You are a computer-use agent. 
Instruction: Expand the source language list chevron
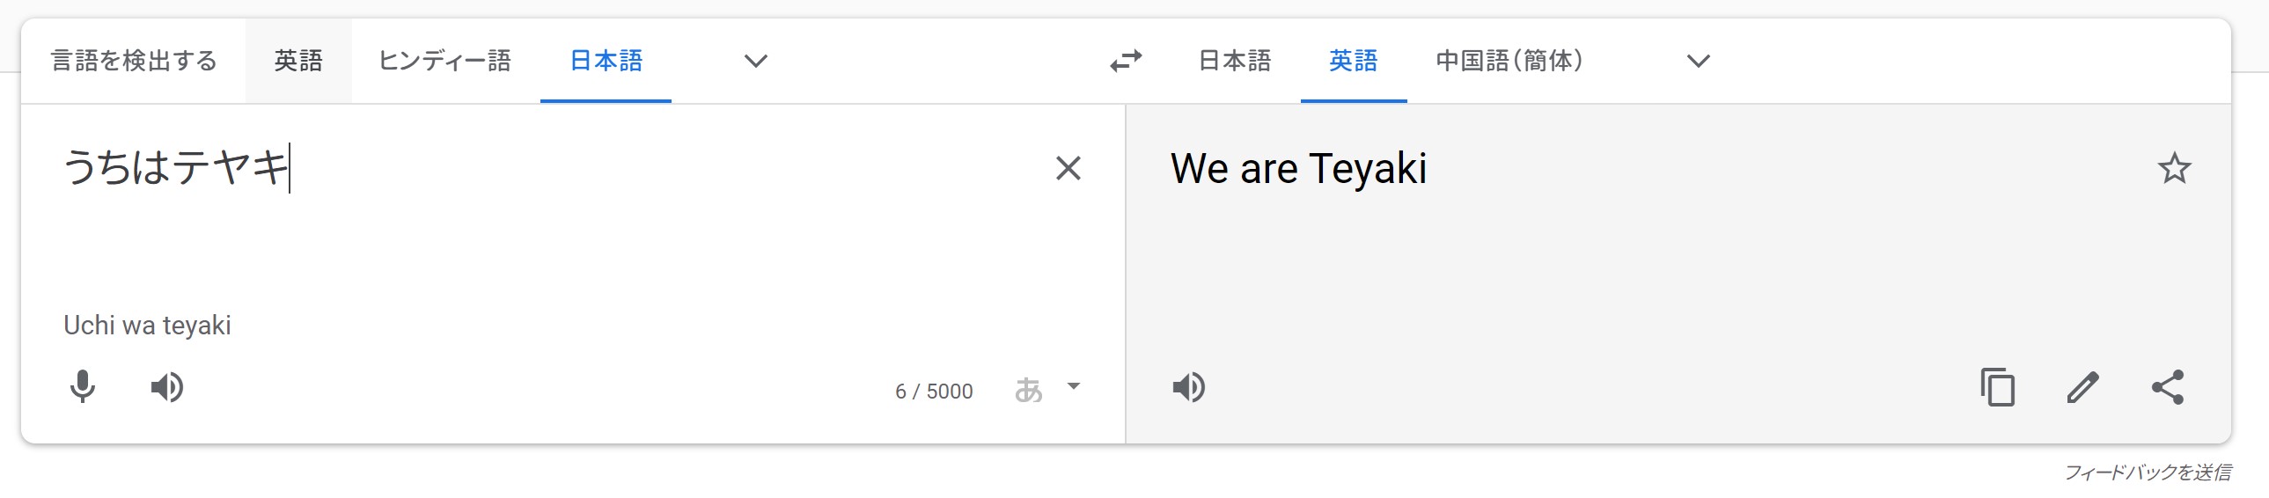pos(756,61)
